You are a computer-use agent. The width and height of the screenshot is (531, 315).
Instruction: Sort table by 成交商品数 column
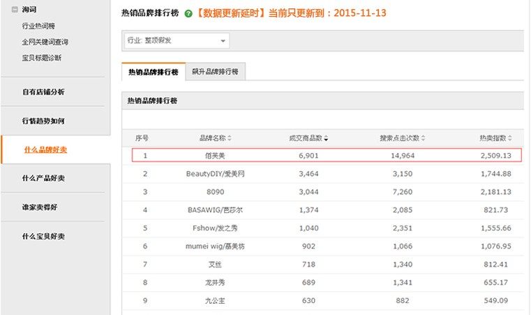[308, 138]
